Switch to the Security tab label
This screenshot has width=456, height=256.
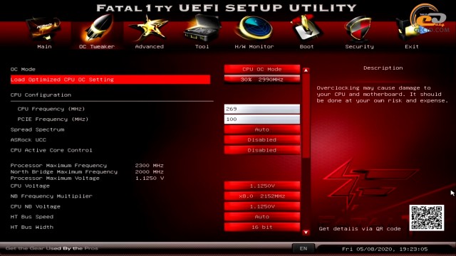[359, 46]
